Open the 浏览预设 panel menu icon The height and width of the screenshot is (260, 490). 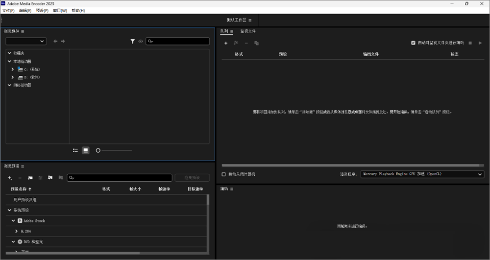pyautogui.click(x=23, y=166)
